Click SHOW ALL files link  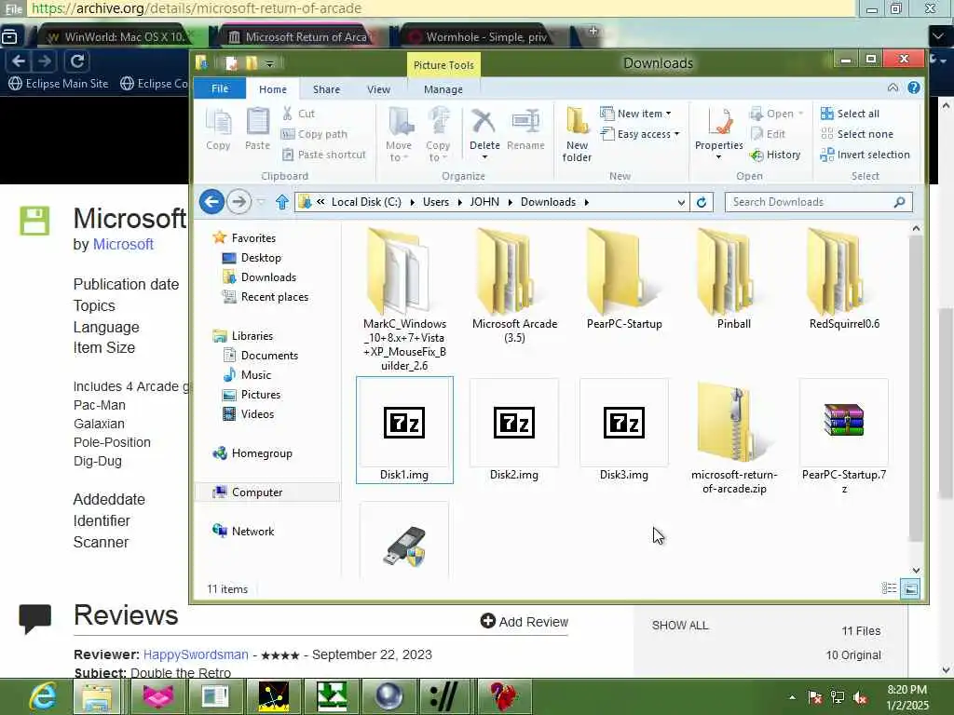679,626
